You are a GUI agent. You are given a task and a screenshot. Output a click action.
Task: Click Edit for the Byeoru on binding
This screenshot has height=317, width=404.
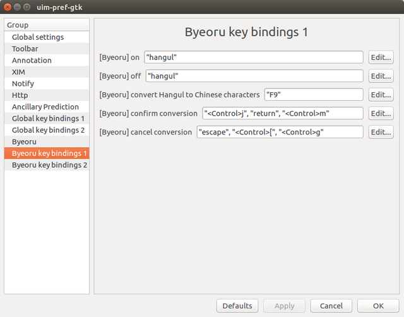point(381,57)
